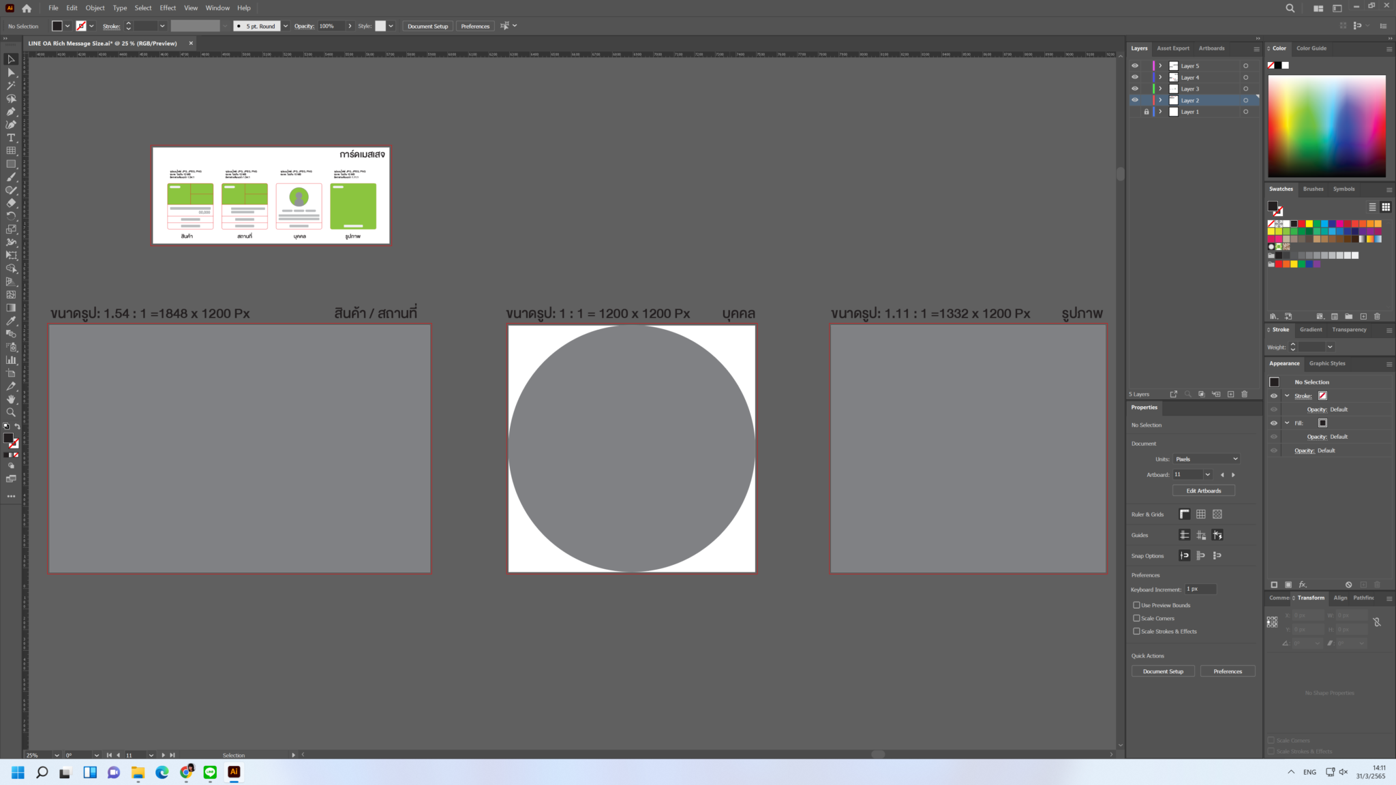Pick a color from the color spectrum
The height and width of the screenshot is (785, 1396).
pyautogui.click(x=1326, y=126)
